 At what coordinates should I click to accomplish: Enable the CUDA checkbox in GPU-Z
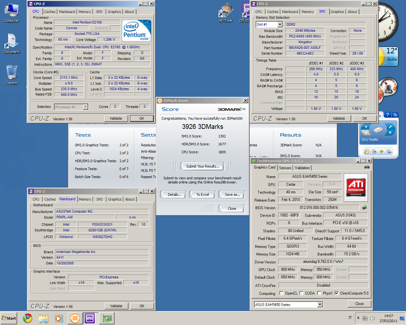[301, 293]
